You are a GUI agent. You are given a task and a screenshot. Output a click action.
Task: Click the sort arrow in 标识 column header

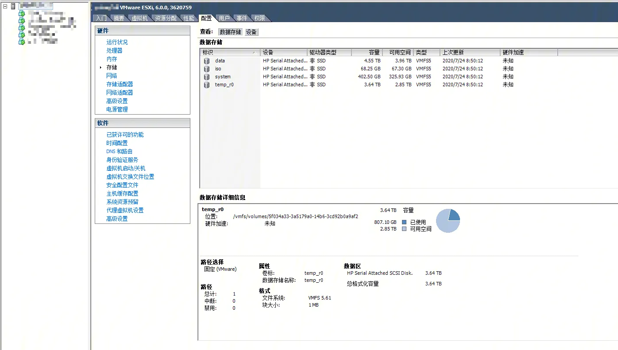(254, 53)
